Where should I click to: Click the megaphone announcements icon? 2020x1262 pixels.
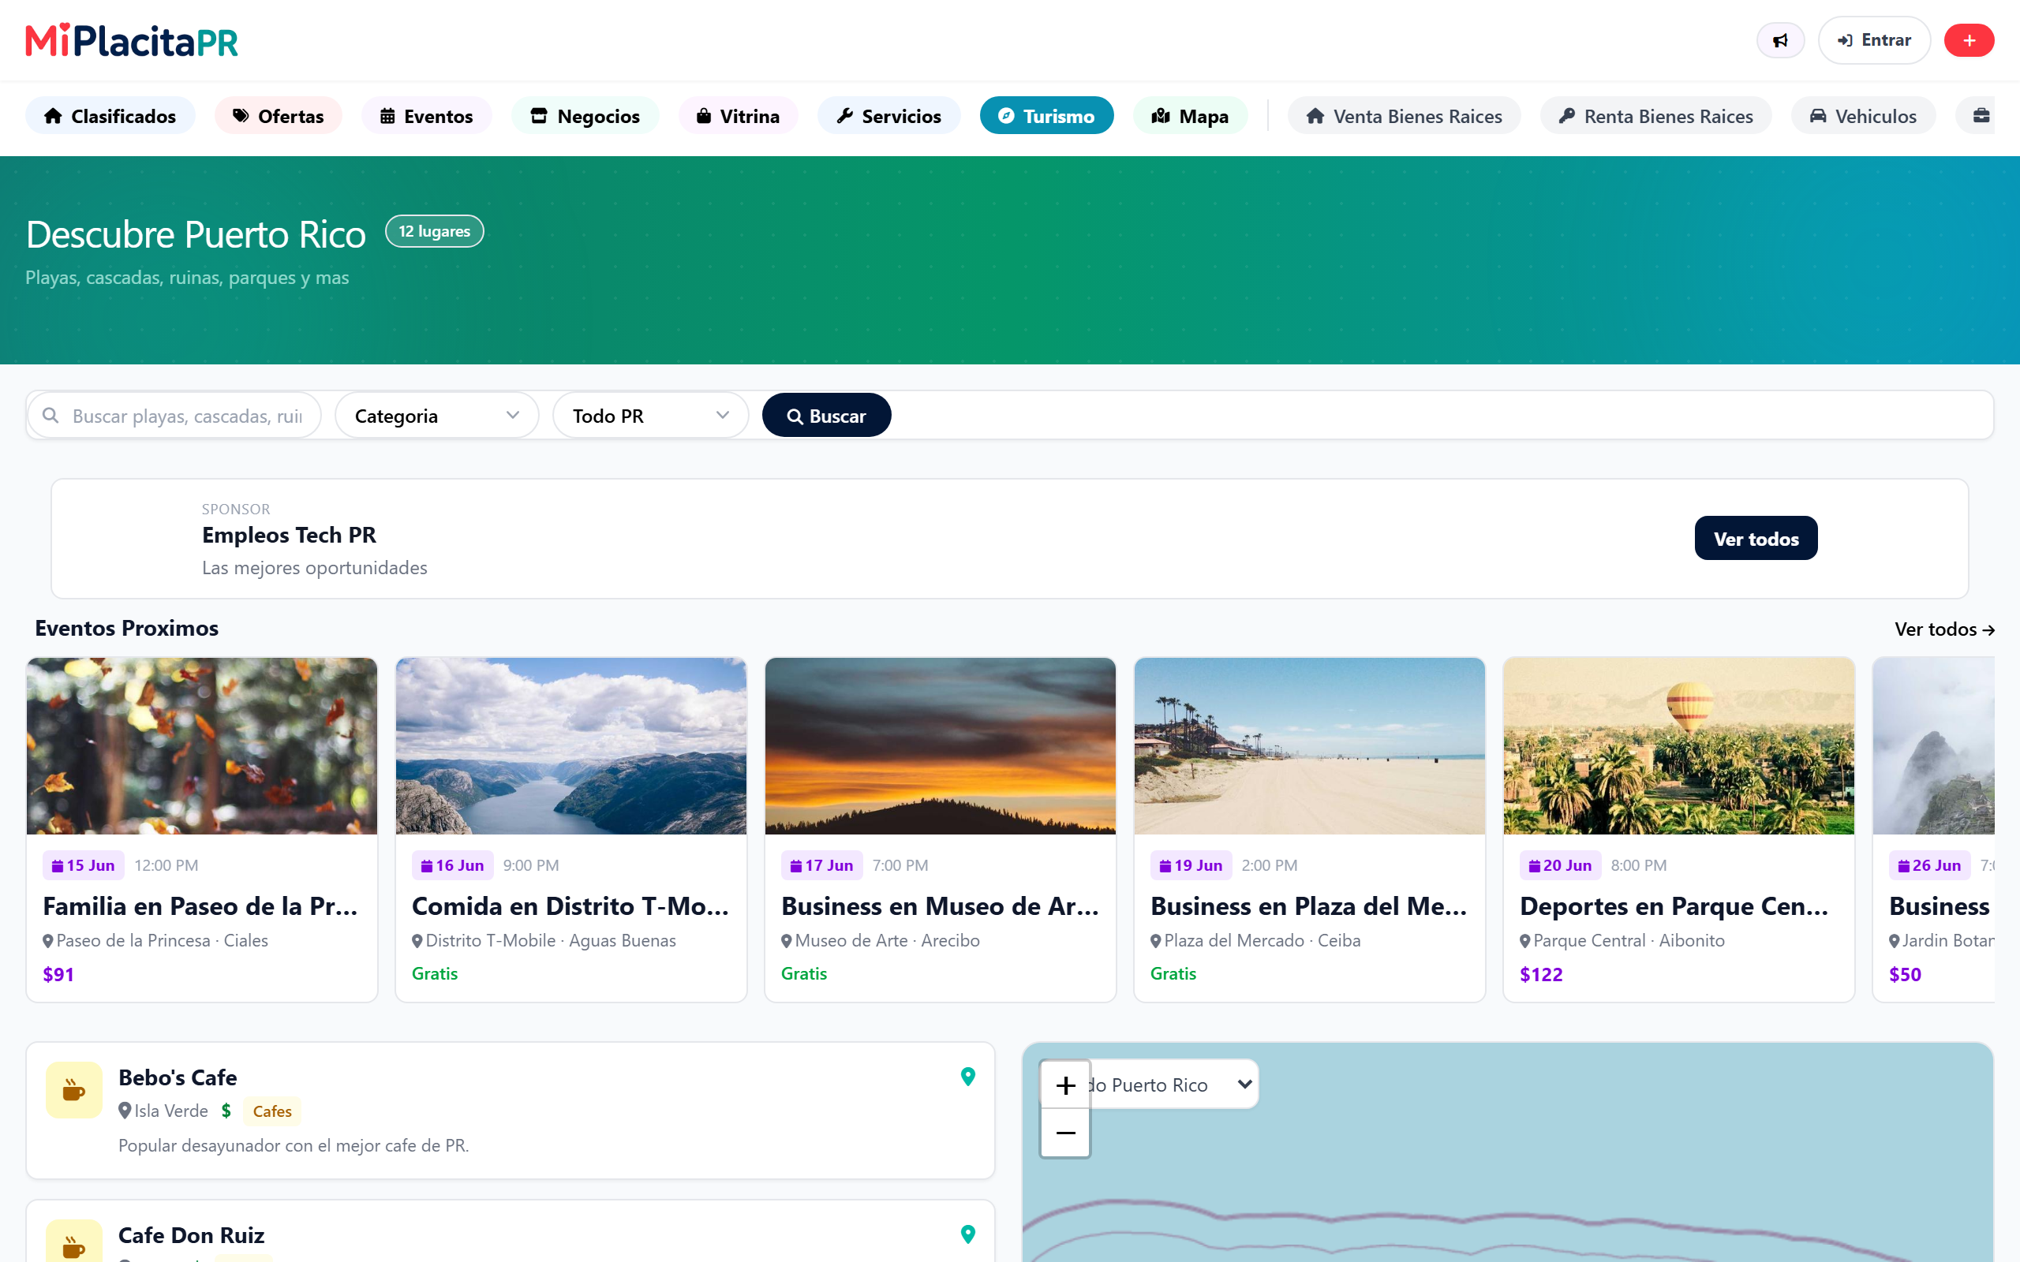tap(1779, 40)
